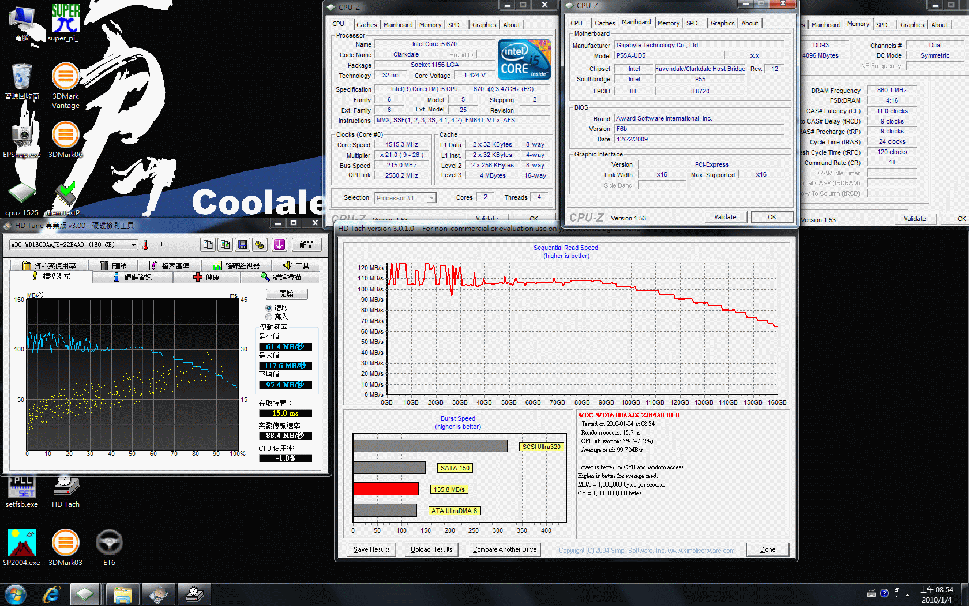Viewport: 969px width, 606px height.
Task: Open Windows Start menu orb
Action: [x=15, y=594]
